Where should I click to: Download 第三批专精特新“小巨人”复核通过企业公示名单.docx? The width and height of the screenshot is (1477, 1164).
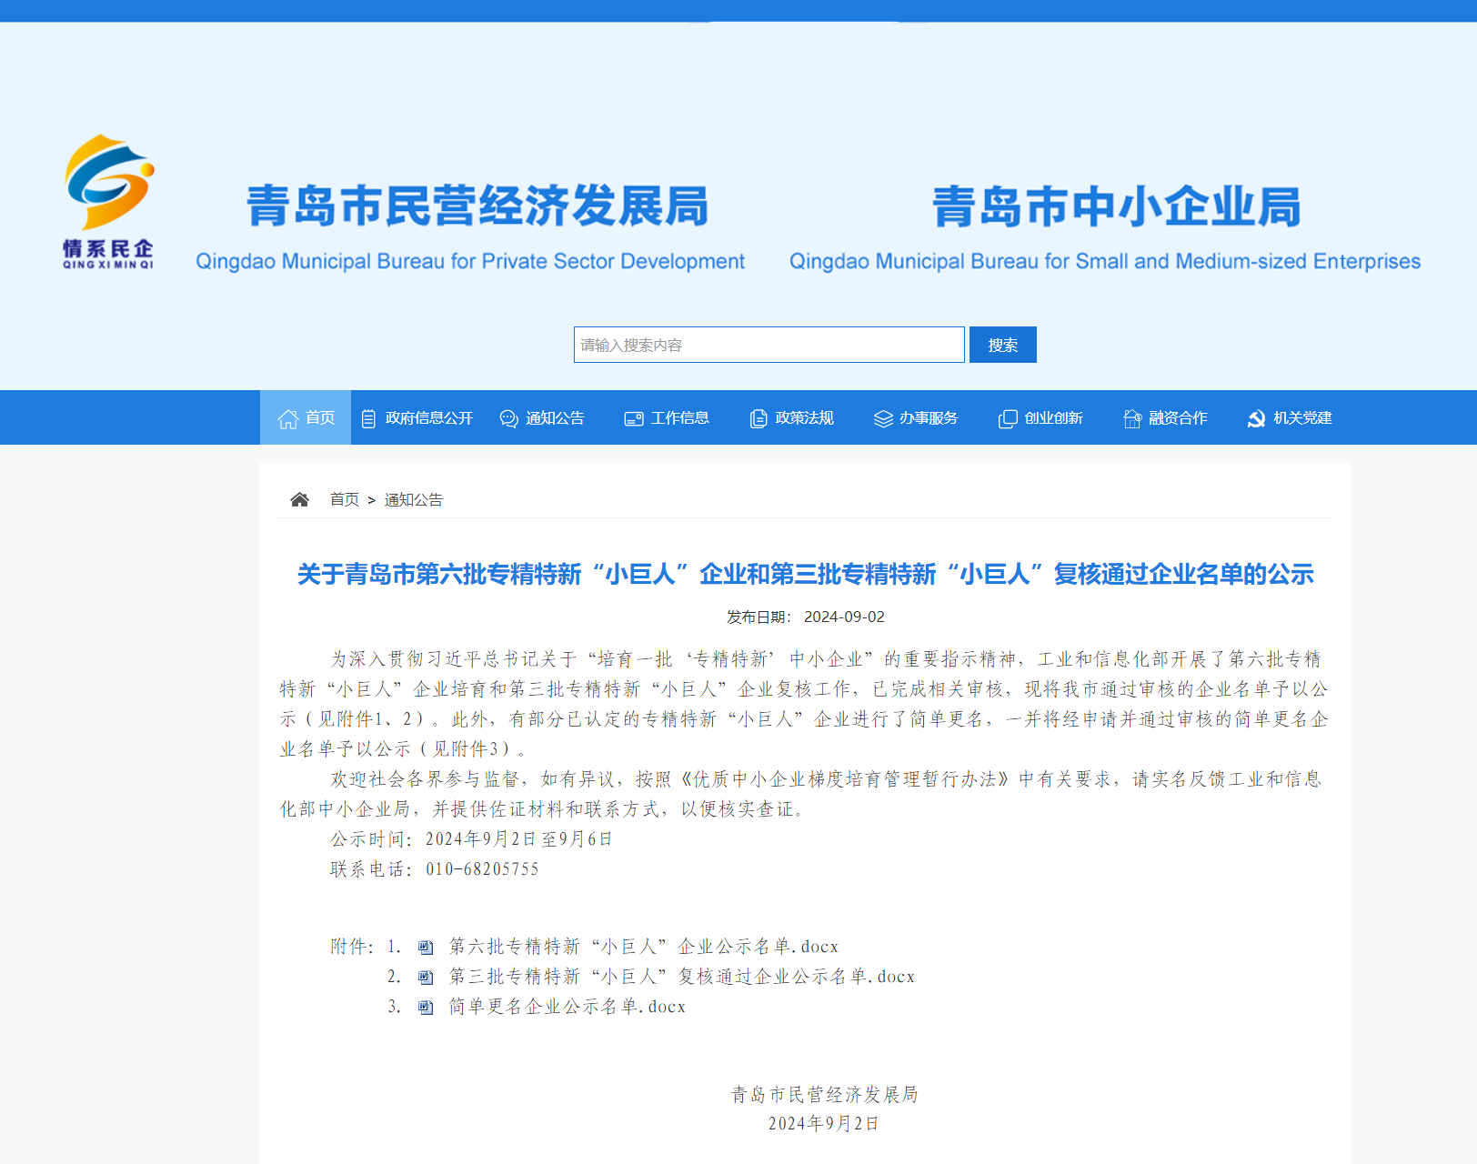click(x=681, y=977)
